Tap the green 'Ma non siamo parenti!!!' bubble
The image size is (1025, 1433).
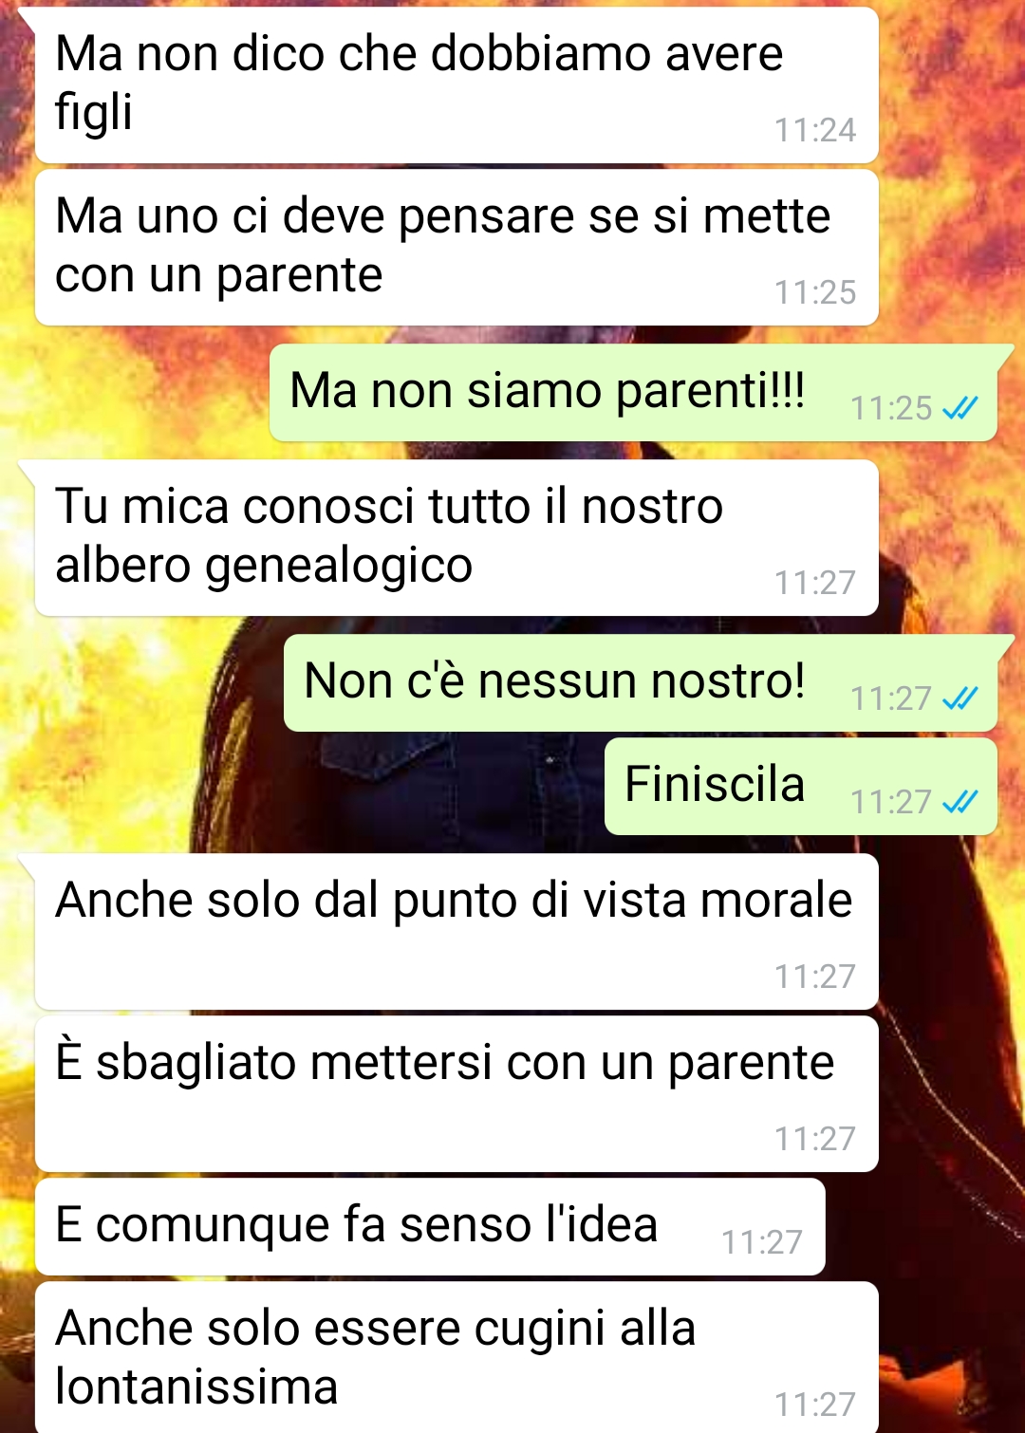tap(633, 393)
